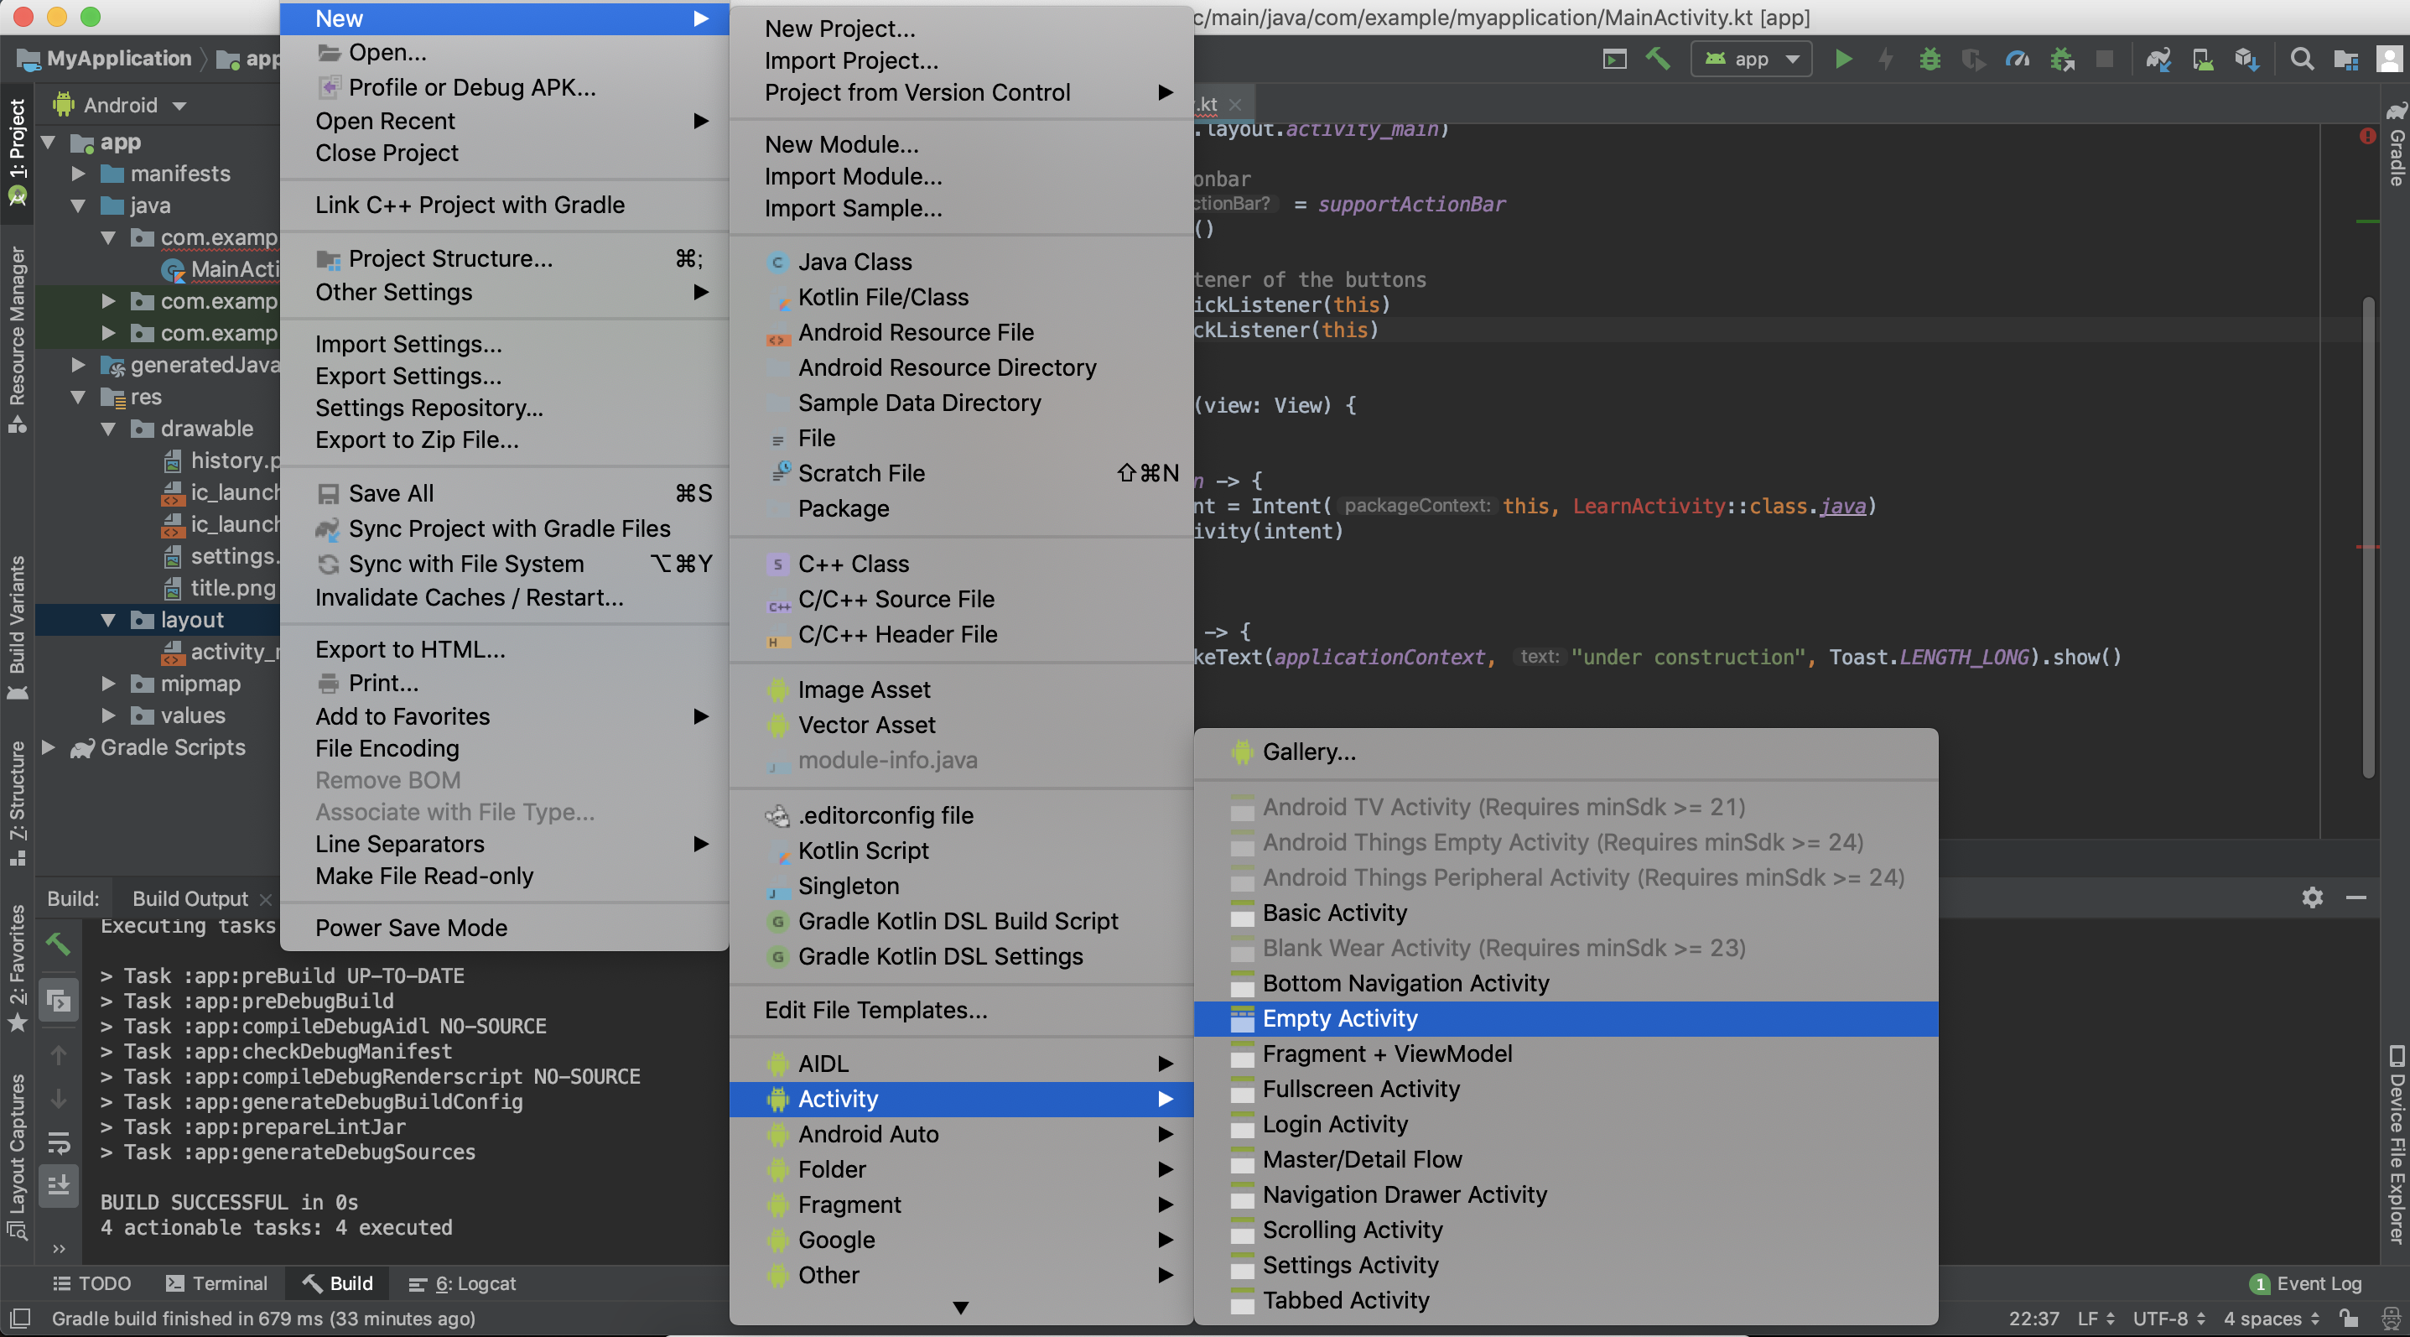
Task: Click the Run with Coverage shield icon
Action: pos(1973,60)
